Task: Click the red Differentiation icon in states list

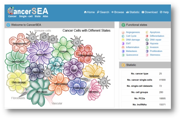Action: 147,36
